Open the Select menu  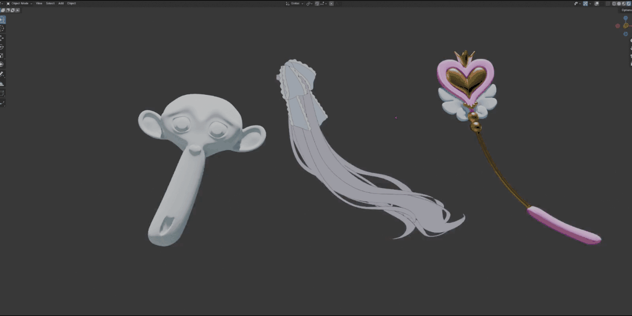coord(50,3)
